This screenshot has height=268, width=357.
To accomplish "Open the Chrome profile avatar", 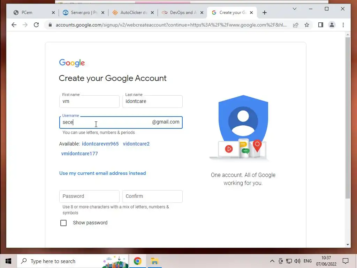I will 332,25.
